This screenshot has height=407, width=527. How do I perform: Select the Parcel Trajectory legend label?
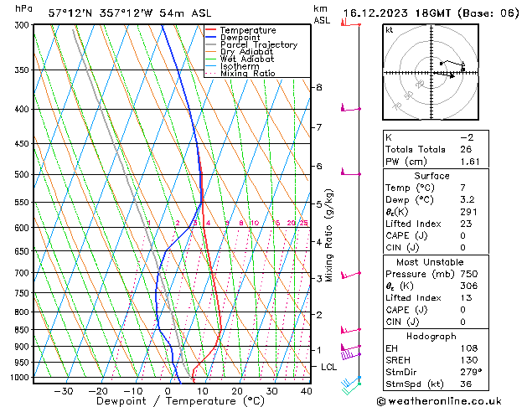pos(259,44)
